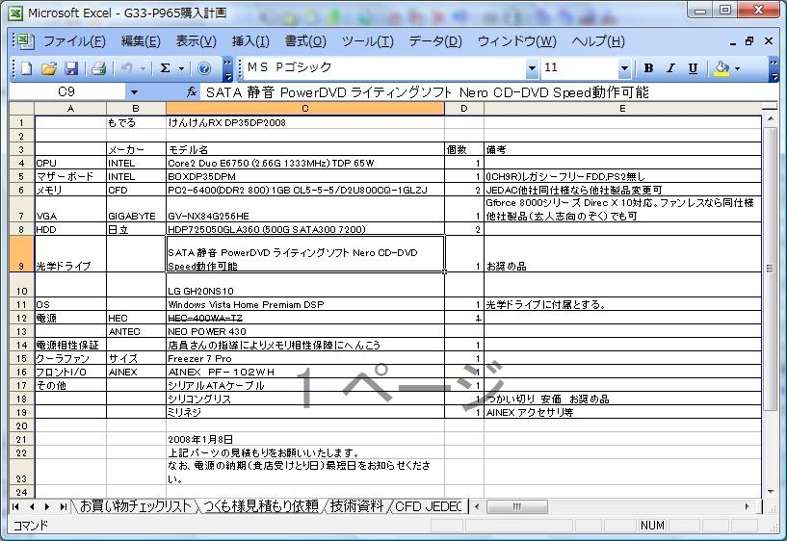Screen dimensions: 787x541
Task: Select cell reading Freezer 7 Pro
Action: 305,358
